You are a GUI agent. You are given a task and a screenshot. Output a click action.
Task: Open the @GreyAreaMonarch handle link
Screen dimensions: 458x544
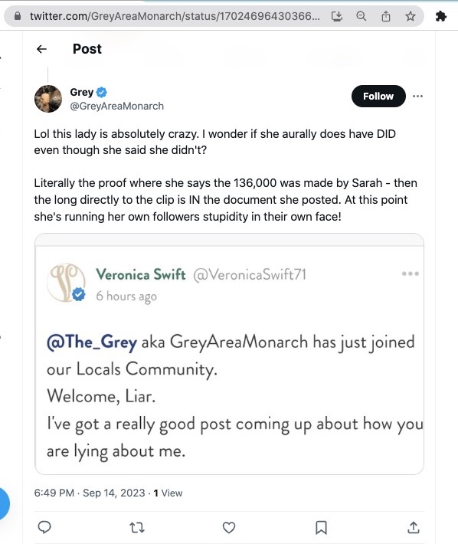(117, 107)
